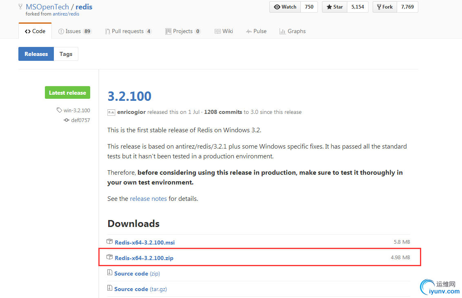Open the 1208 commits comparison link
The width and height of the screenshot is (462, 298).
[x=223, y=112]
